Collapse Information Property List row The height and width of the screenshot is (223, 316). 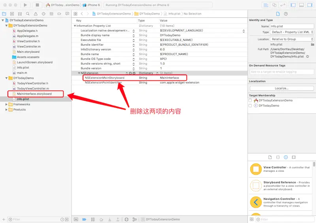click(75, 26)
